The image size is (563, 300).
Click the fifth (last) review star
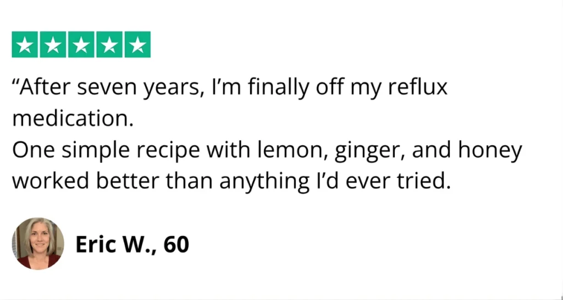tap(137, 45)
